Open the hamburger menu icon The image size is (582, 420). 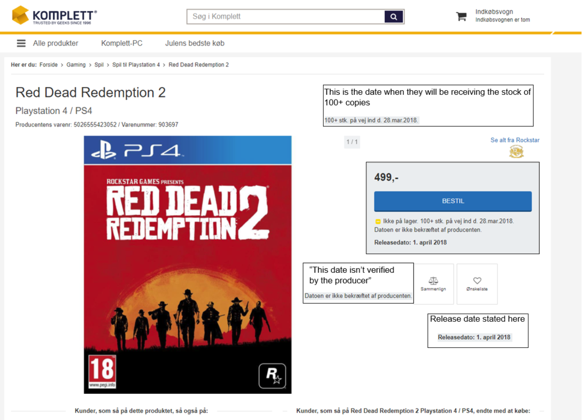tap(21, 44)
